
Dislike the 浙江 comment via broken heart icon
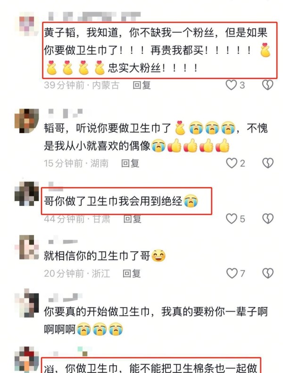pyautogui.click(x=268, y=273)
